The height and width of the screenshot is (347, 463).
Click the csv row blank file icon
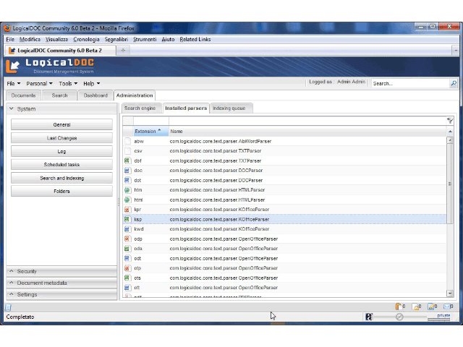click(x=127, y=151)
